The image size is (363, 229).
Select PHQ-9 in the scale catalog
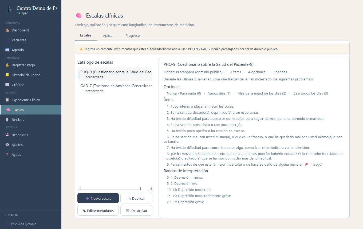(x=115, y=75)
